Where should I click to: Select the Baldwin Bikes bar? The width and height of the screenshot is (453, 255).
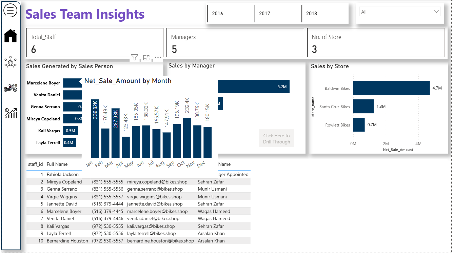(x=391, y=88)
